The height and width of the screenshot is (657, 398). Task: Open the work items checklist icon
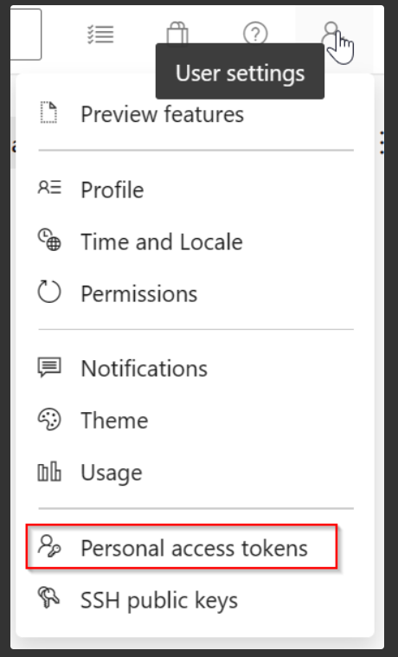pyautogui.click(x=100, y=35)
